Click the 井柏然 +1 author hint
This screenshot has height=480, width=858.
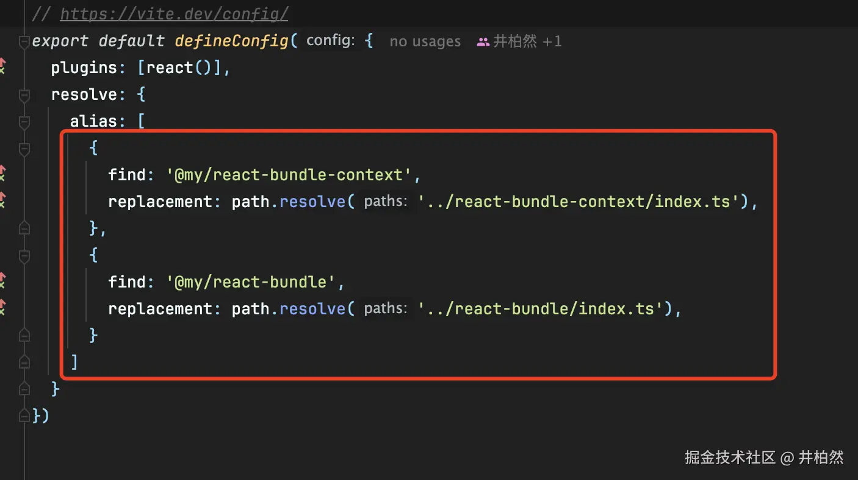coord(527,41)
